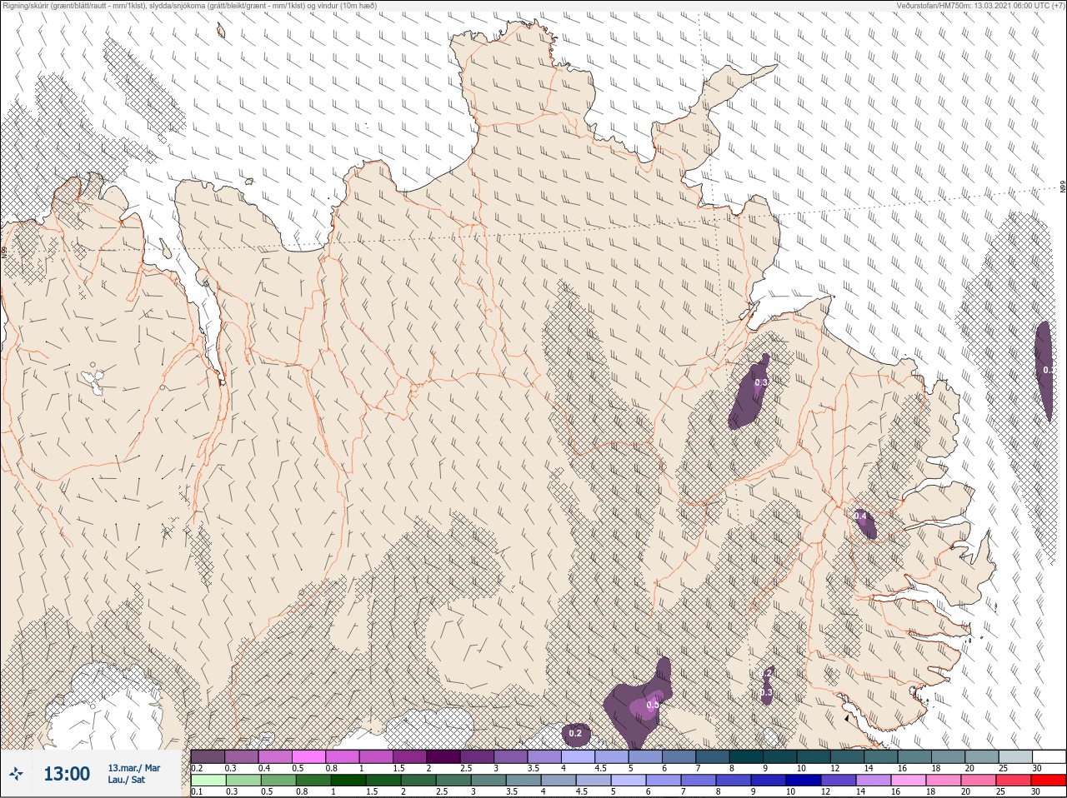Click the '0.5' label in the southern precipitation blob

click(653, 705)
